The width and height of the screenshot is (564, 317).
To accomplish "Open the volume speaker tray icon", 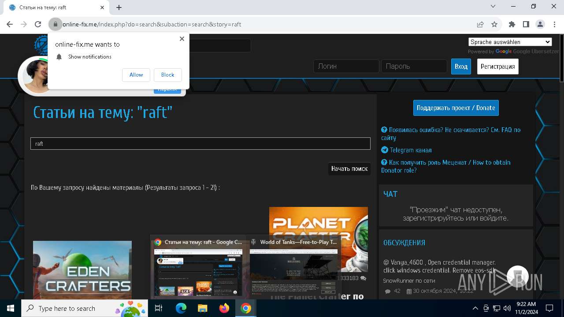I will click(507, 308).
